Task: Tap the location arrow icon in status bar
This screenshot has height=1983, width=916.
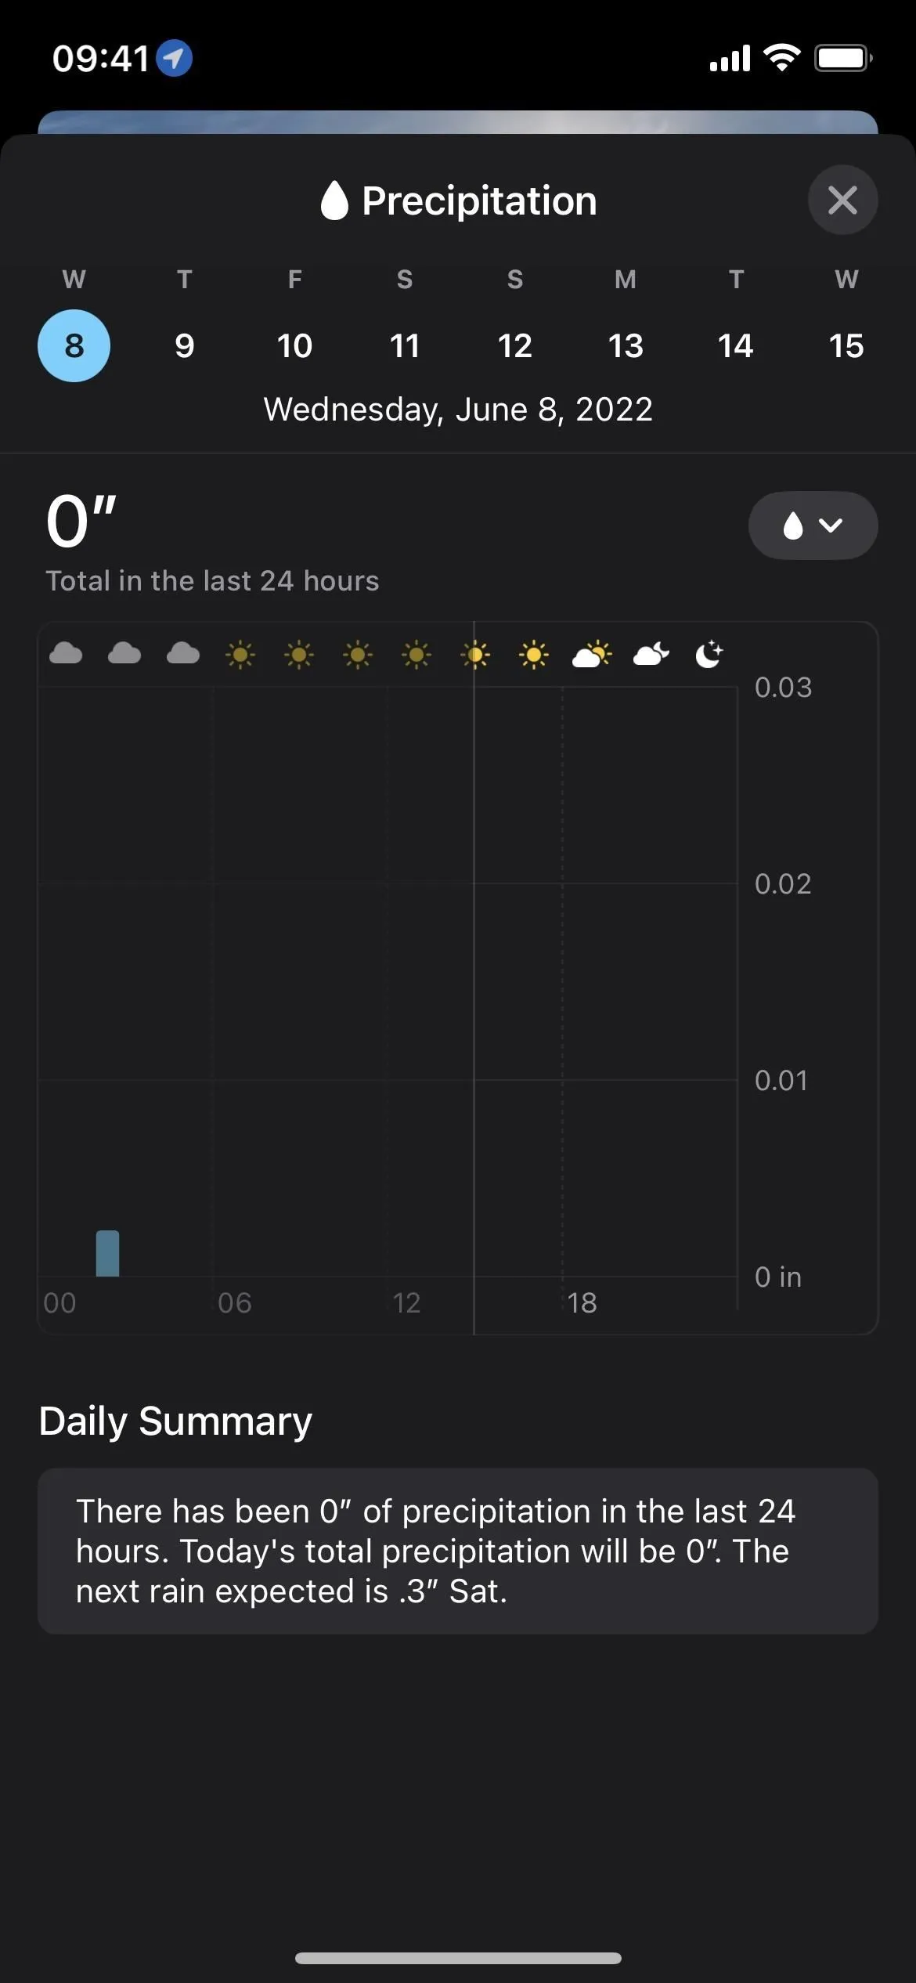Action: (x=174, y=58)
